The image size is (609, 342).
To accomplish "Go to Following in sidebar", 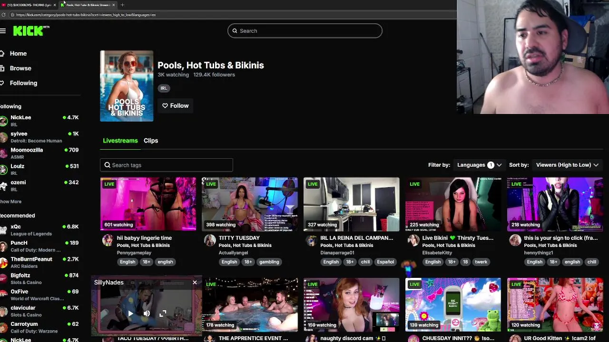I will (x=23, y=83).
